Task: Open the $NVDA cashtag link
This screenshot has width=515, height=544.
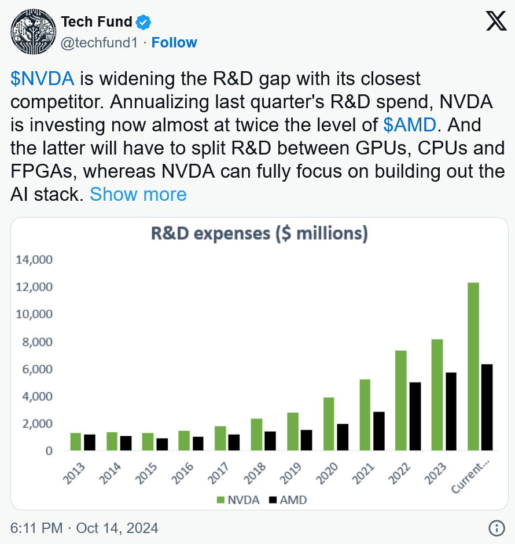Action: 42,78
